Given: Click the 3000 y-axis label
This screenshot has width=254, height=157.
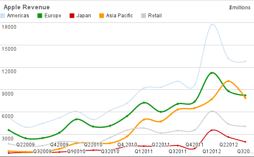Looking at the screenshot, I should point(8,138).
